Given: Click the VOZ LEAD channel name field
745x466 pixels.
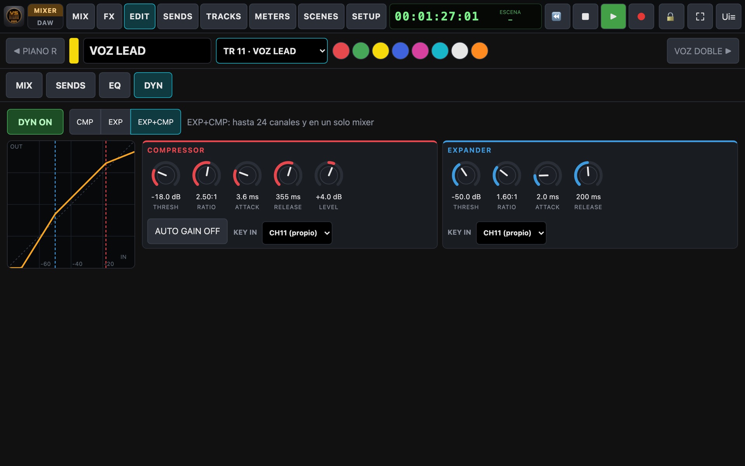Looking at the screenshot, I should click(147, 51).
